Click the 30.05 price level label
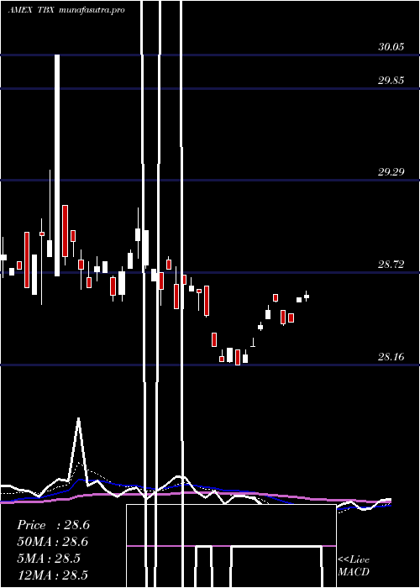The width and height of the screenshot is (420, 588). tap(391, 47)
